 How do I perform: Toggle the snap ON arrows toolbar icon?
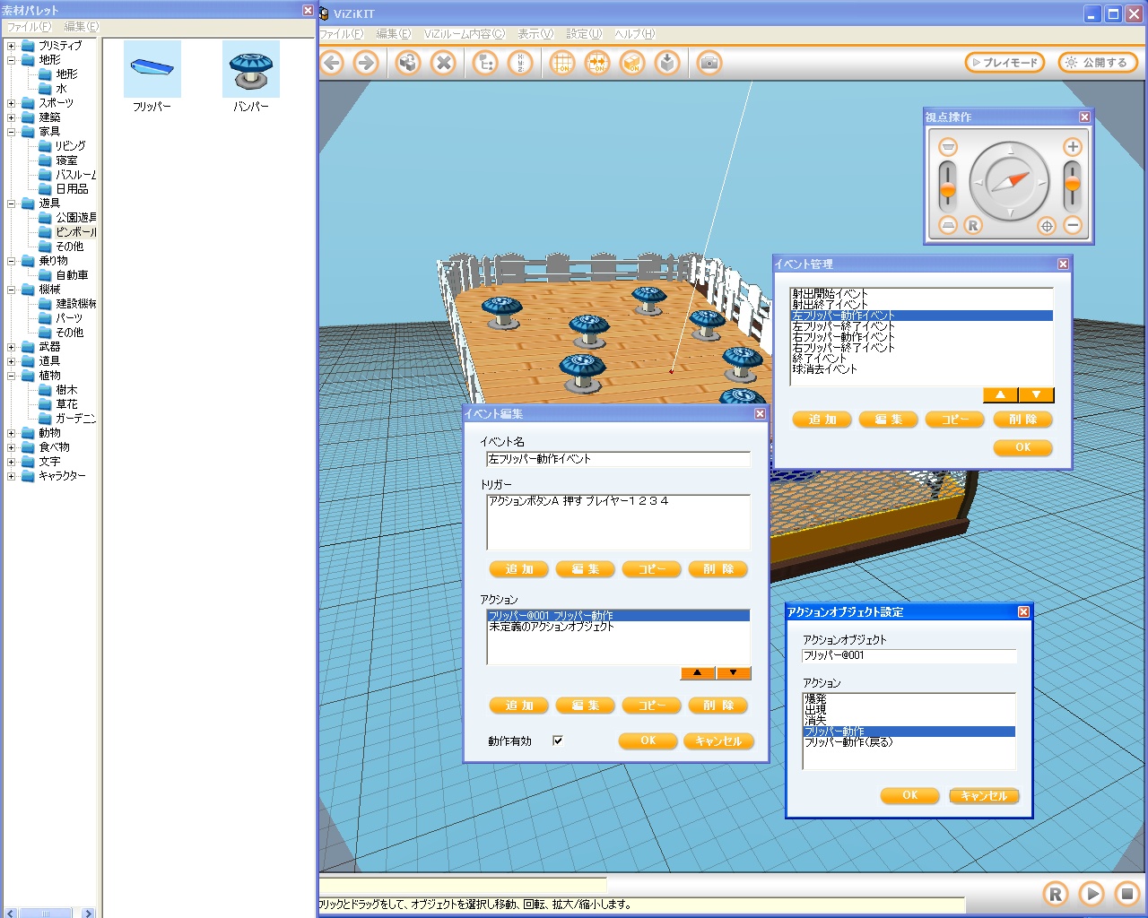(x=597, y=63)
